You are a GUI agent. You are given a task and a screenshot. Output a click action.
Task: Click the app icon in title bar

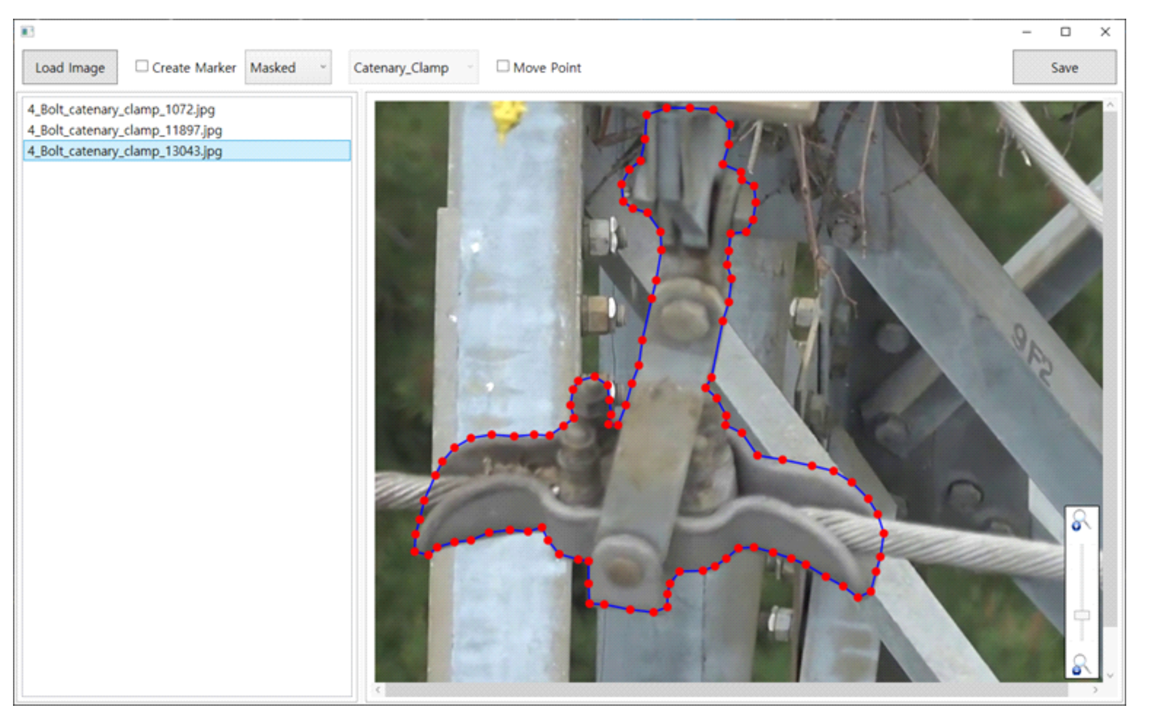27,32
